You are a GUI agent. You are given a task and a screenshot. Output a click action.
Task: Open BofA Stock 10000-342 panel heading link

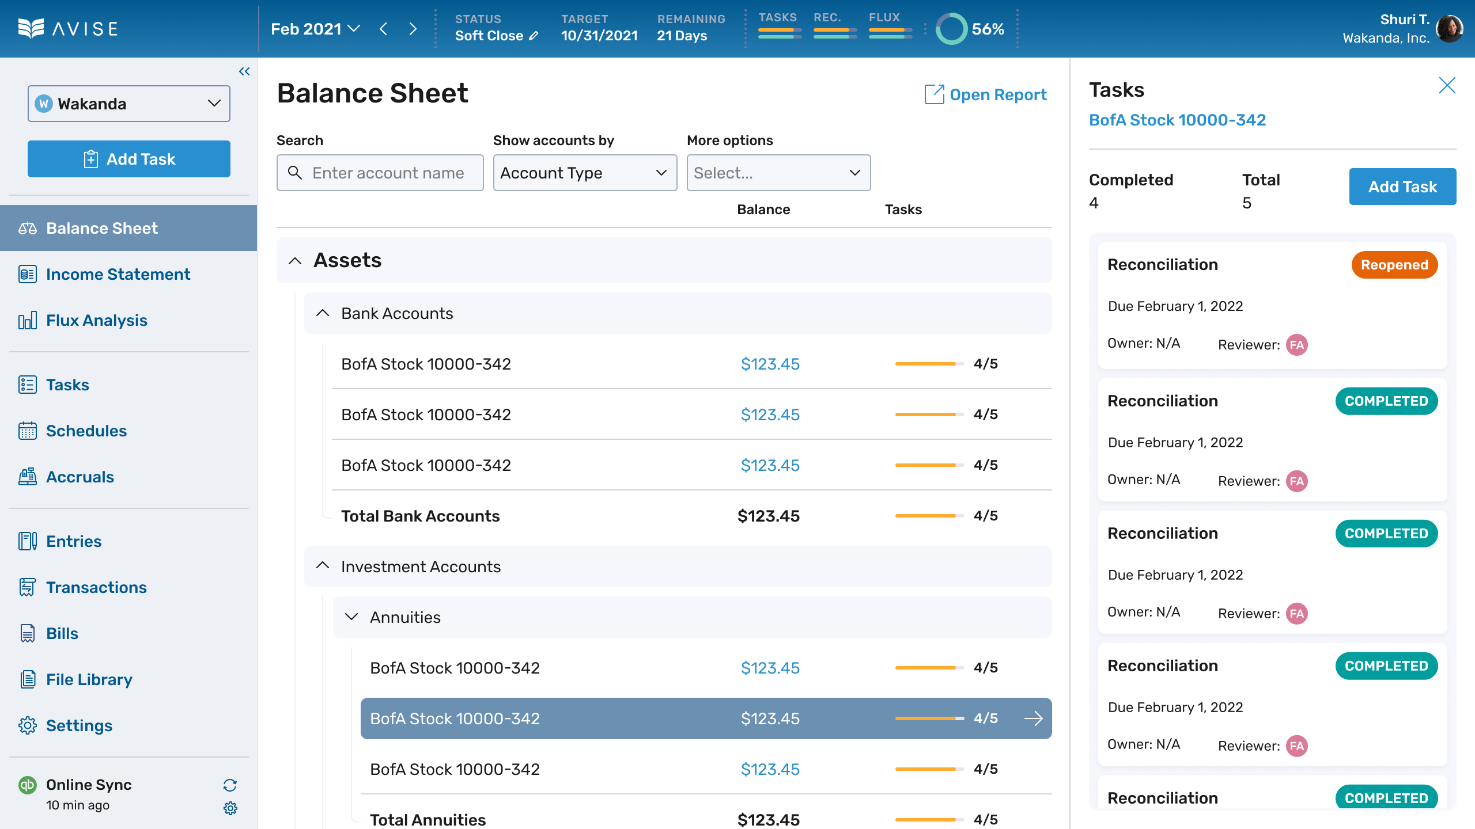1177,120
